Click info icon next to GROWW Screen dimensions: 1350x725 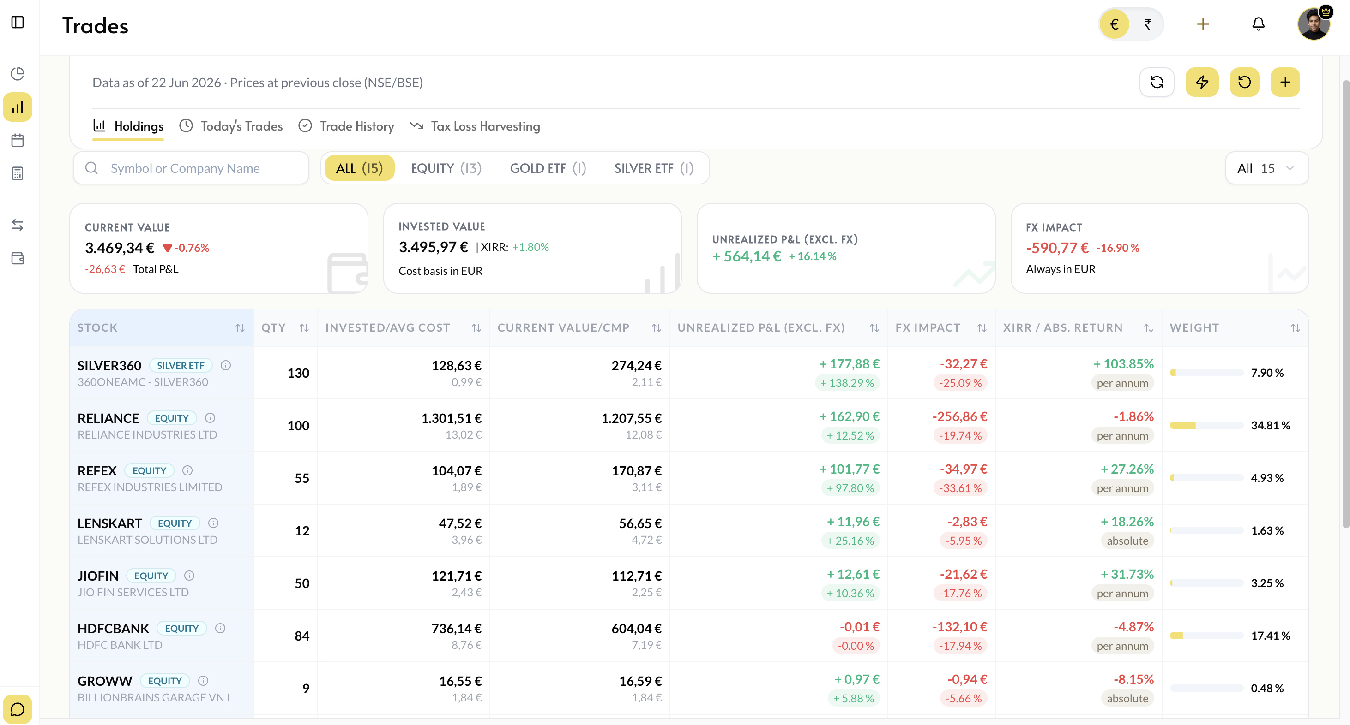tap(203, 681)
